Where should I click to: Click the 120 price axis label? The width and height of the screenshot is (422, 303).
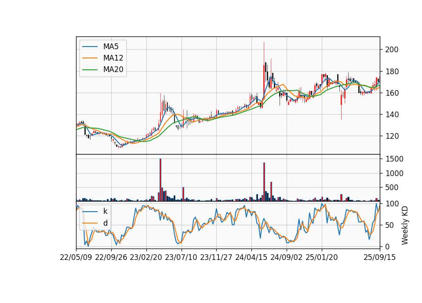(392, 136)
